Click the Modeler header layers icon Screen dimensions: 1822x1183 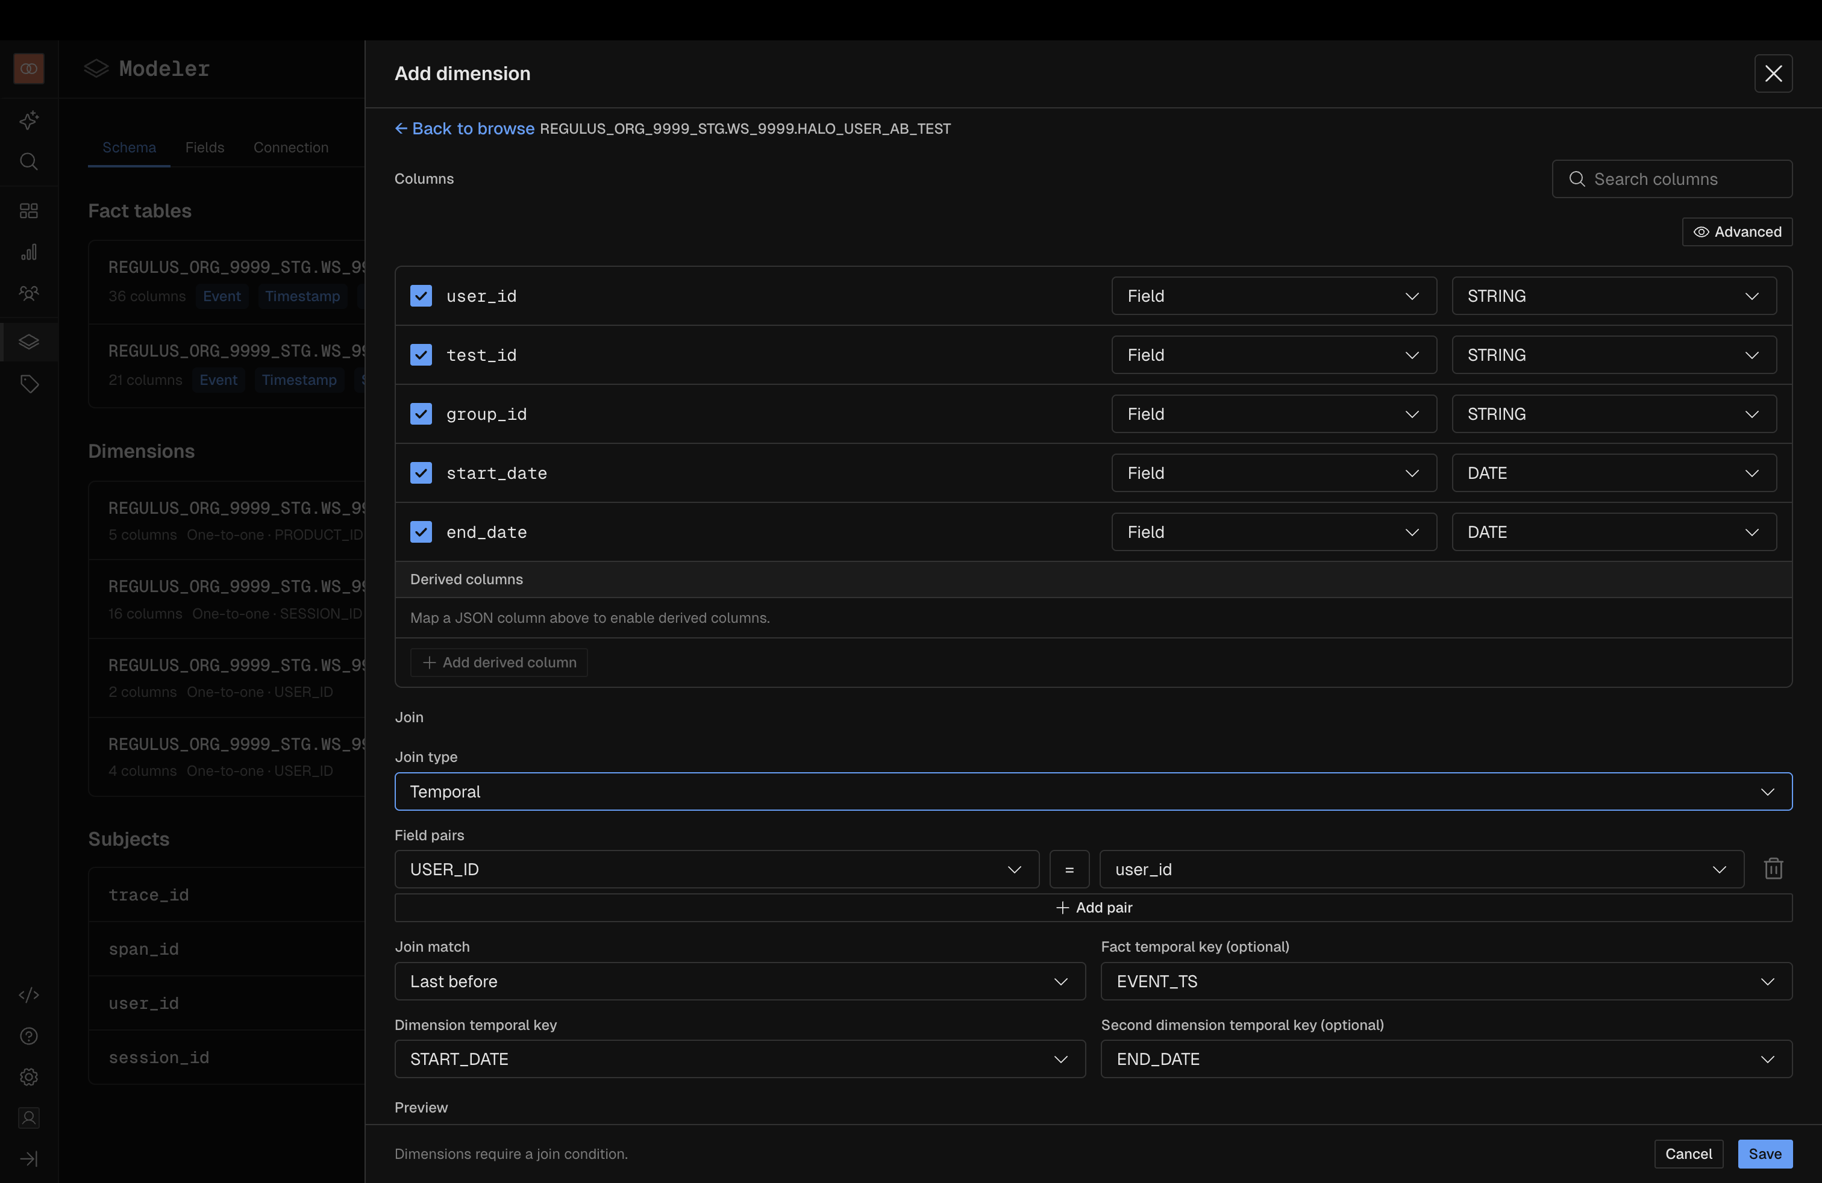click(96, 69)
